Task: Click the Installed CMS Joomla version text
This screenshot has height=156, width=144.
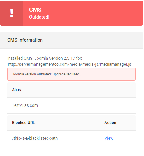Action: click(x=45, y=58)
